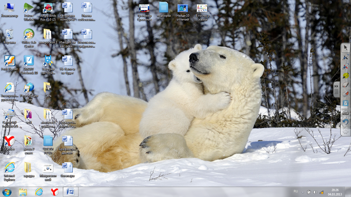The width and height of the screenshot is (351, 197).
Task: Select the Тренажёр Сражение file thumbnail
Action: [144, 12]
